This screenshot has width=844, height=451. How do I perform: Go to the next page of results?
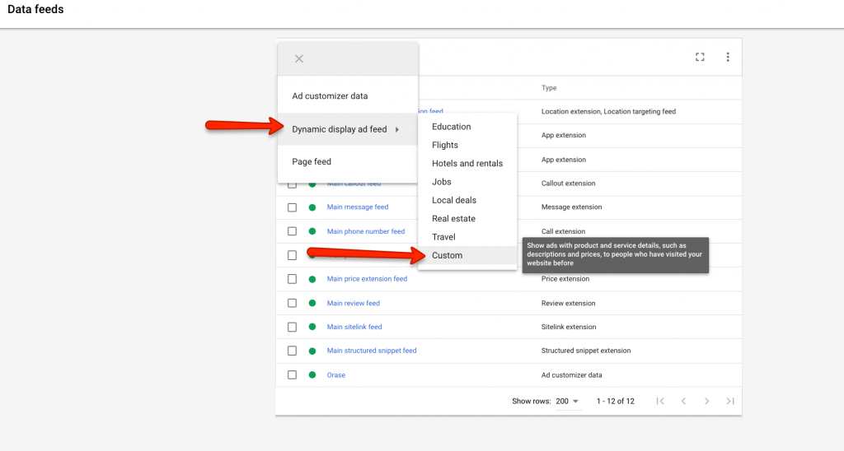click(x=706, y=401)
